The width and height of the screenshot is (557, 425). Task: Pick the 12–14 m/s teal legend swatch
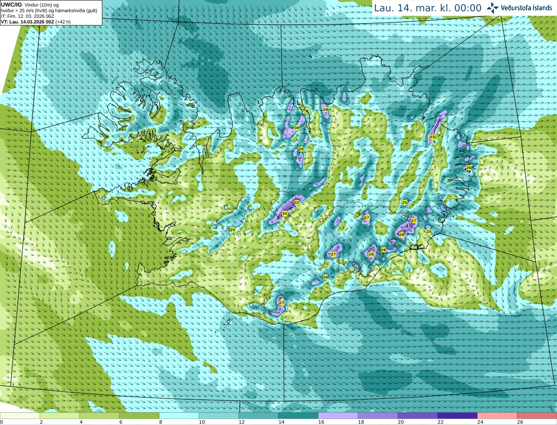tap(259, 415)
